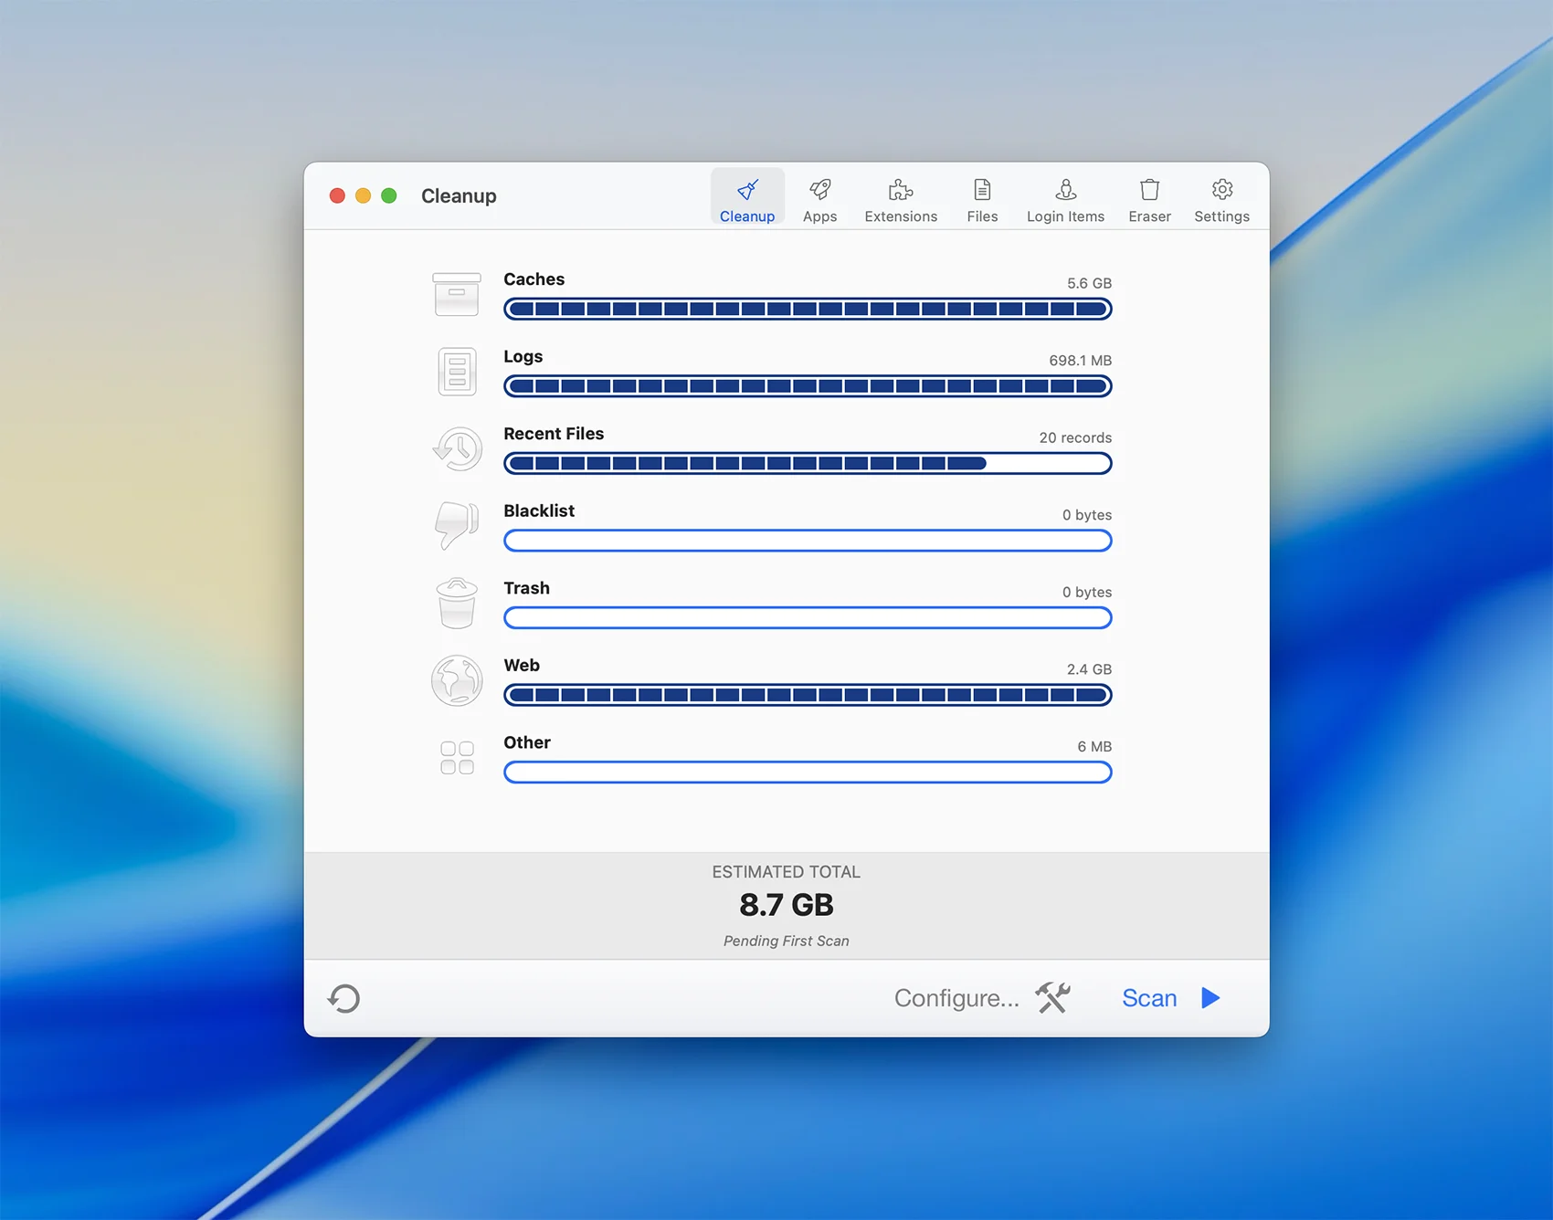This screenshot has width=1553, height=1220.
Task: Open the Settings tab
Action: click(x=1221, y=200)
